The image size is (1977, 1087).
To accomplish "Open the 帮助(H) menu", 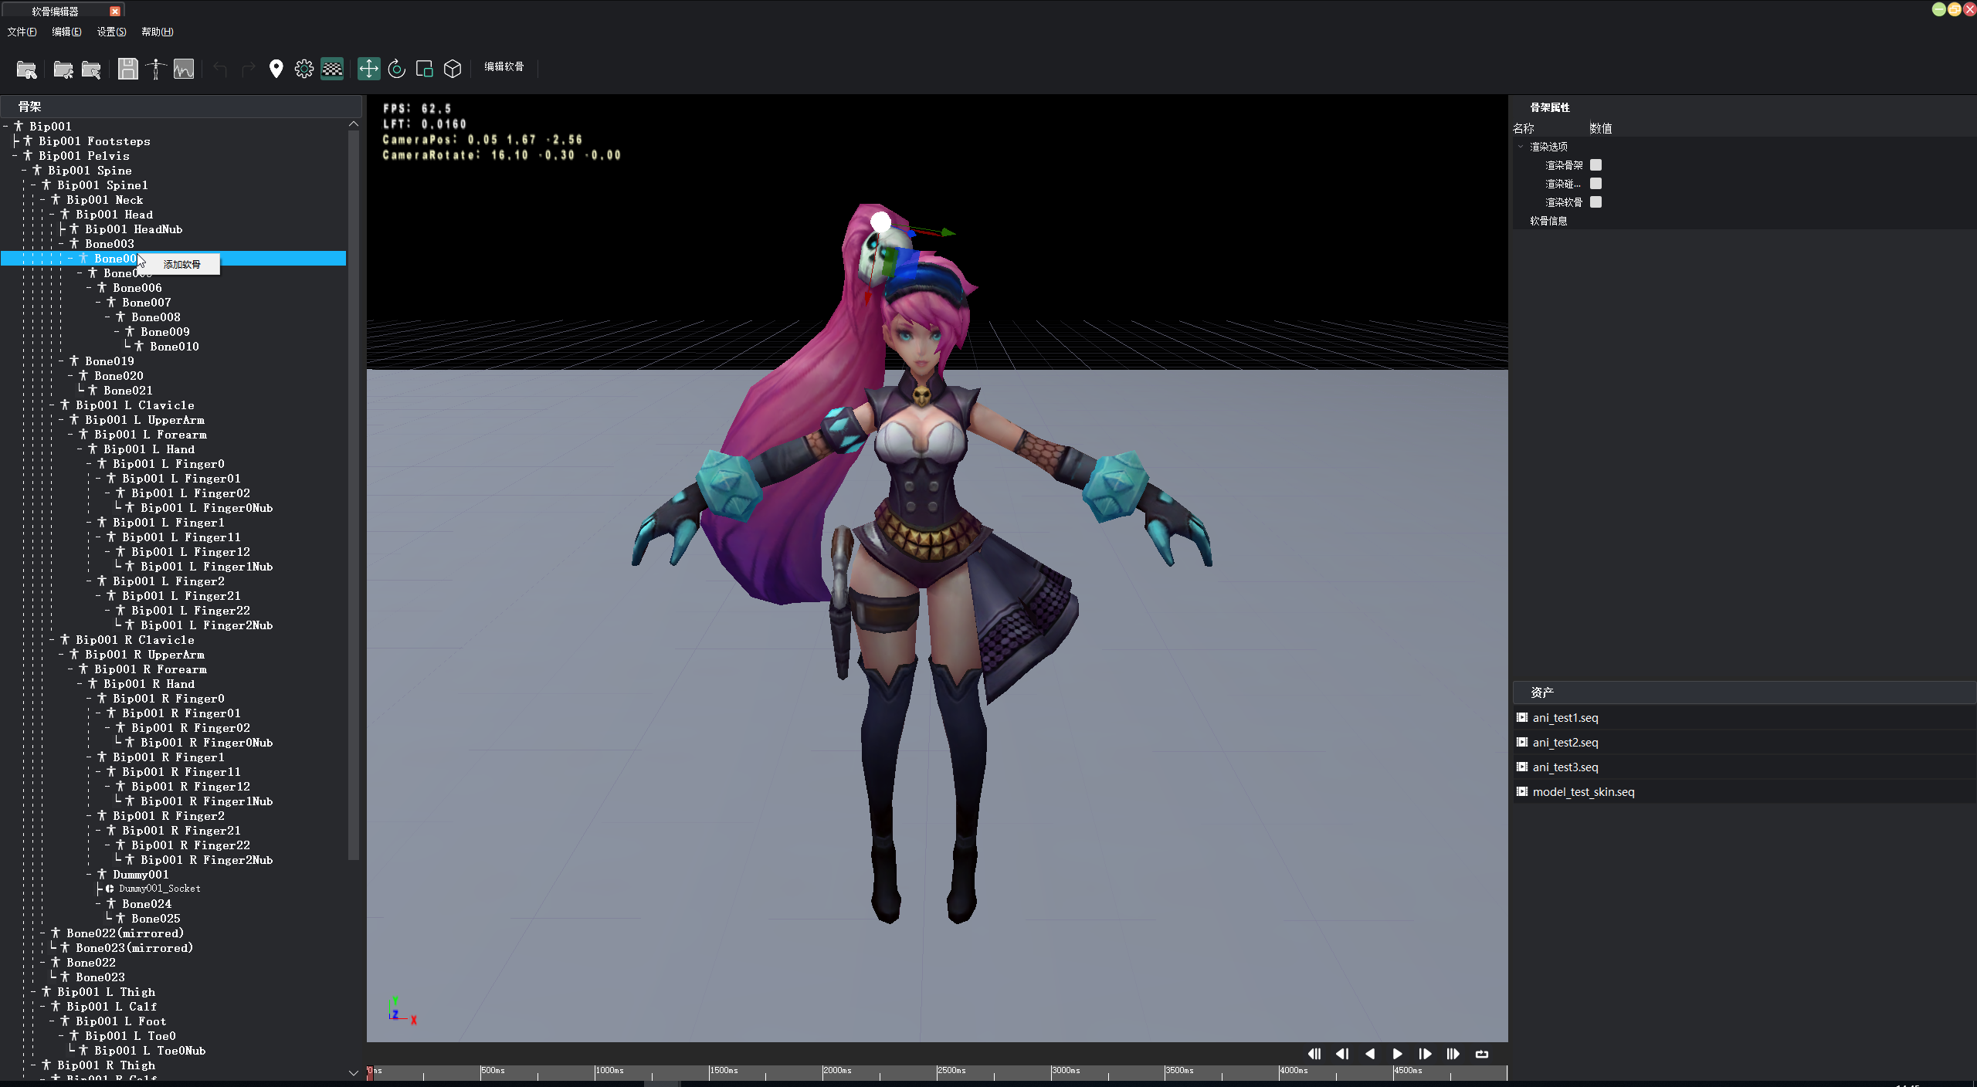I will 157,32.
